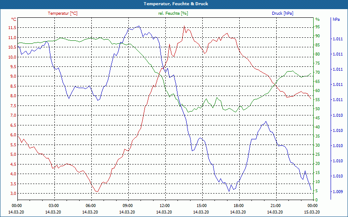This screenshot has height=217, width=348.
Task: Click the "15" humidity axis value
Action: pos(318,173)
